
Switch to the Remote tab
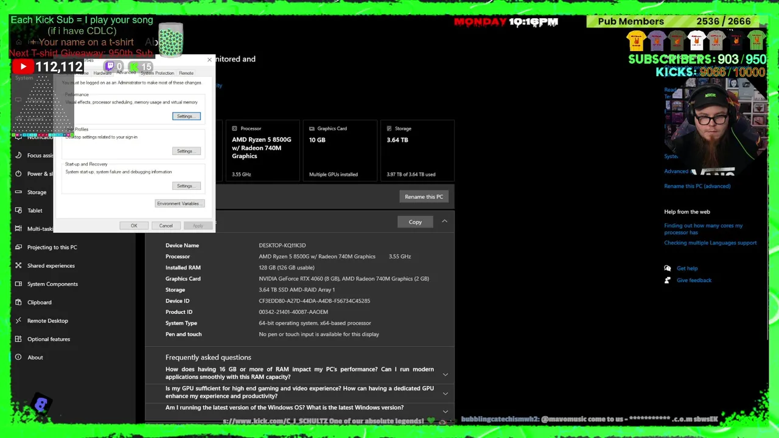(186, 73)
